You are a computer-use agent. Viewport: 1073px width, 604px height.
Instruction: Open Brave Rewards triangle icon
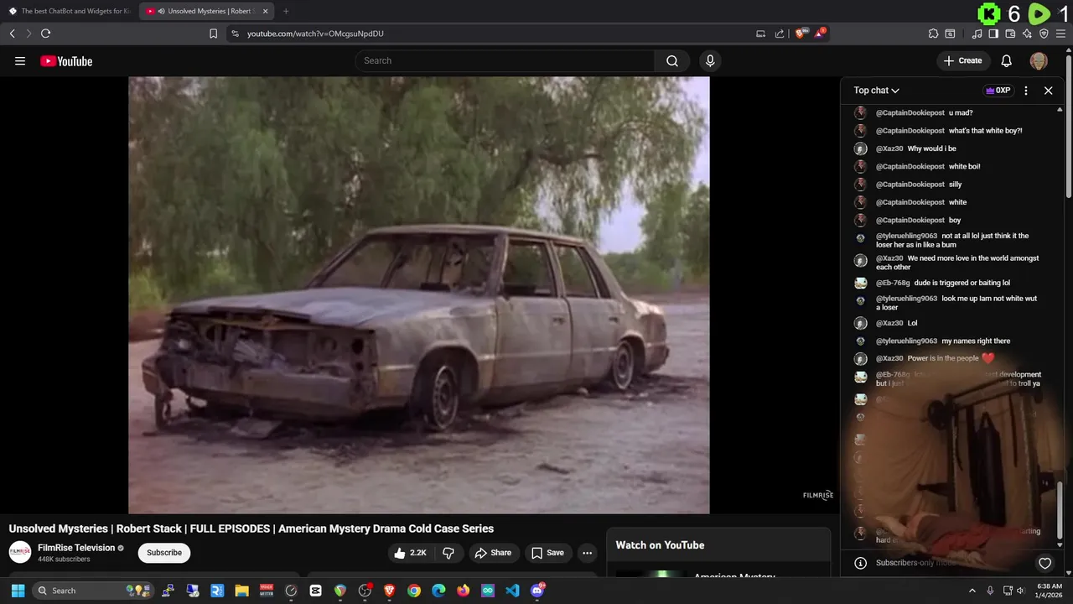point(819,34)
